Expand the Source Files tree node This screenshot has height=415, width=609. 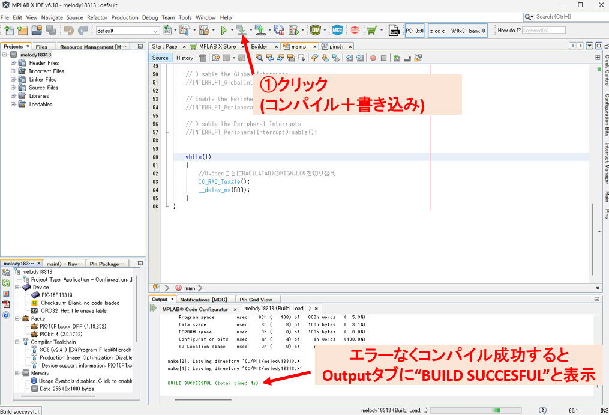tap(13, 88)
